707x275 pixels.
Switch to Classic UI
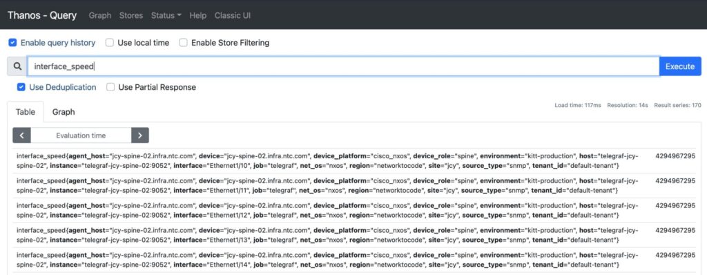pyautogui.click(x=233, y=15)
